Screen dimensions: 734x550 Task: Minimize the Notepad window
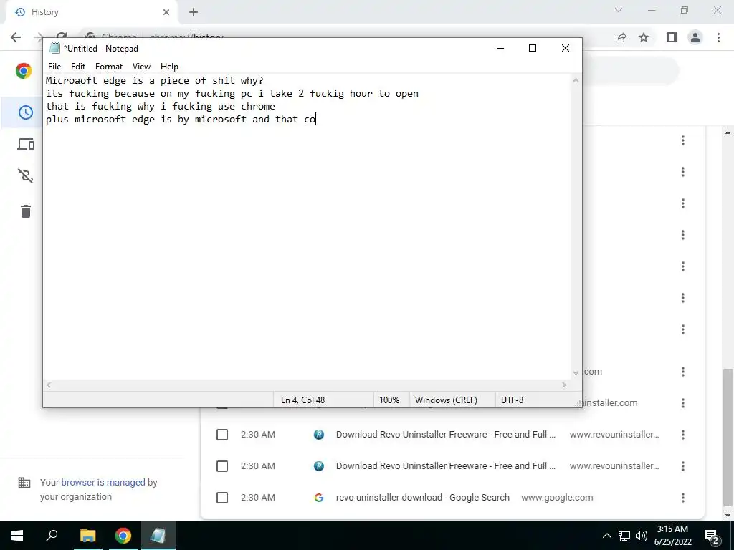(x=500, y=48)
